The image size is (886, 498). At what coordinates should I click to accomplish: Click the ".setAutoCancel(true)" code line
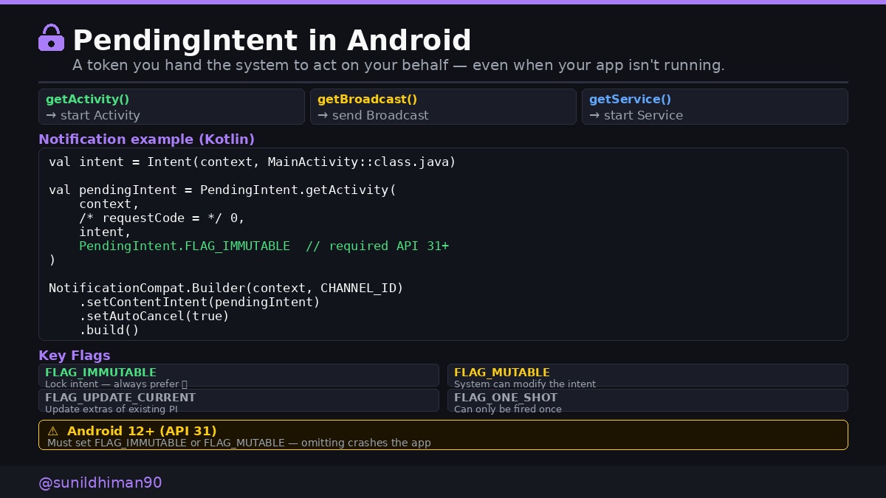154,316
